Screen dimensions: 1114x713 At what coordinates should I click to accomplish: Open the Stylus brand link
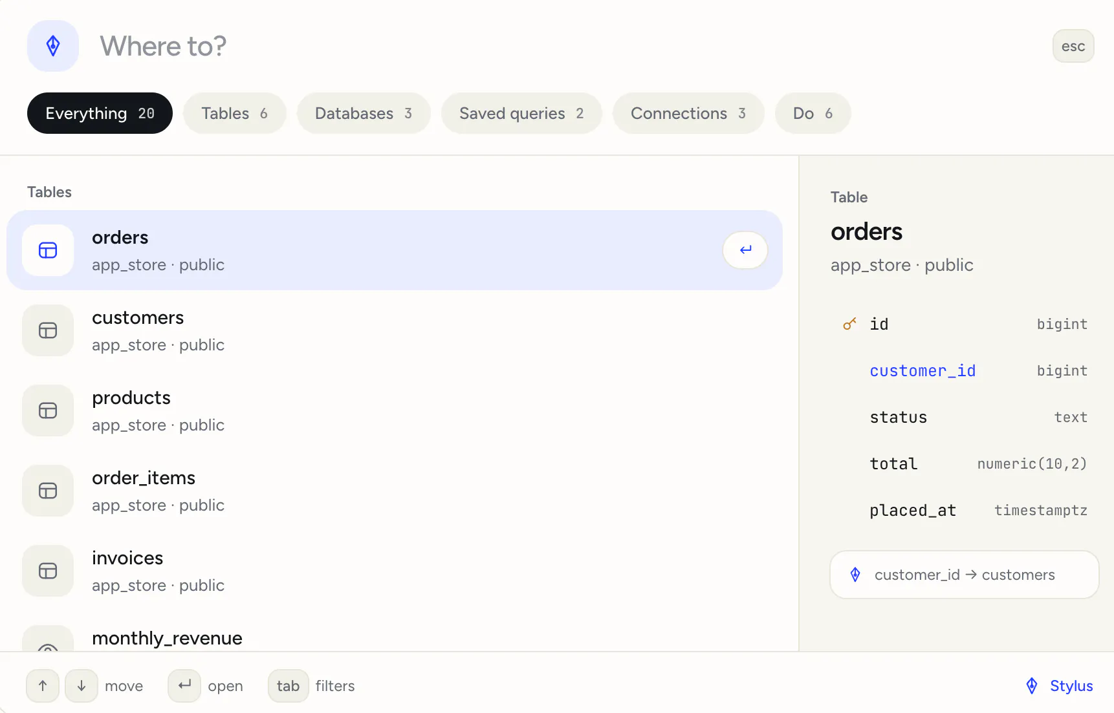(x=1059, y=686)
